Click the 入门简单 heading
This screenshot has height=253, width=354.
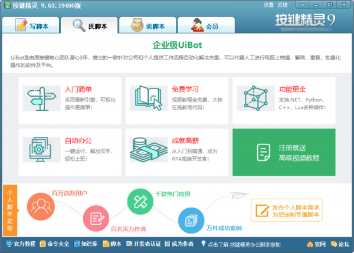pos(78,90)
